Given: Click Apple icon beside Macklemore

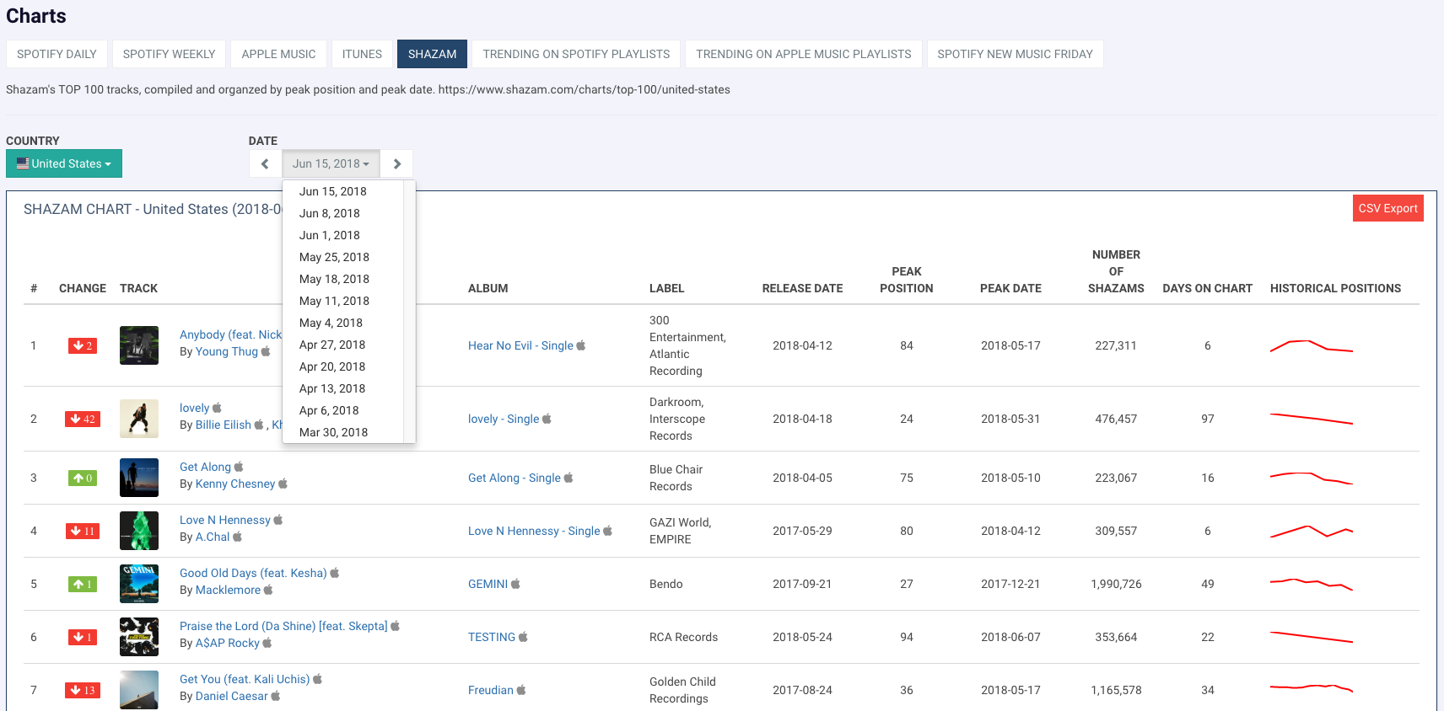Looking at the screenshot, I should (x=268, y=590).
